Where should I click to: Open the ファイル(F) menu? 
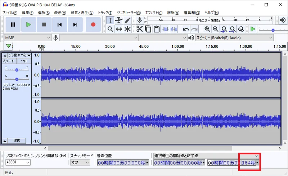[10, 13]
